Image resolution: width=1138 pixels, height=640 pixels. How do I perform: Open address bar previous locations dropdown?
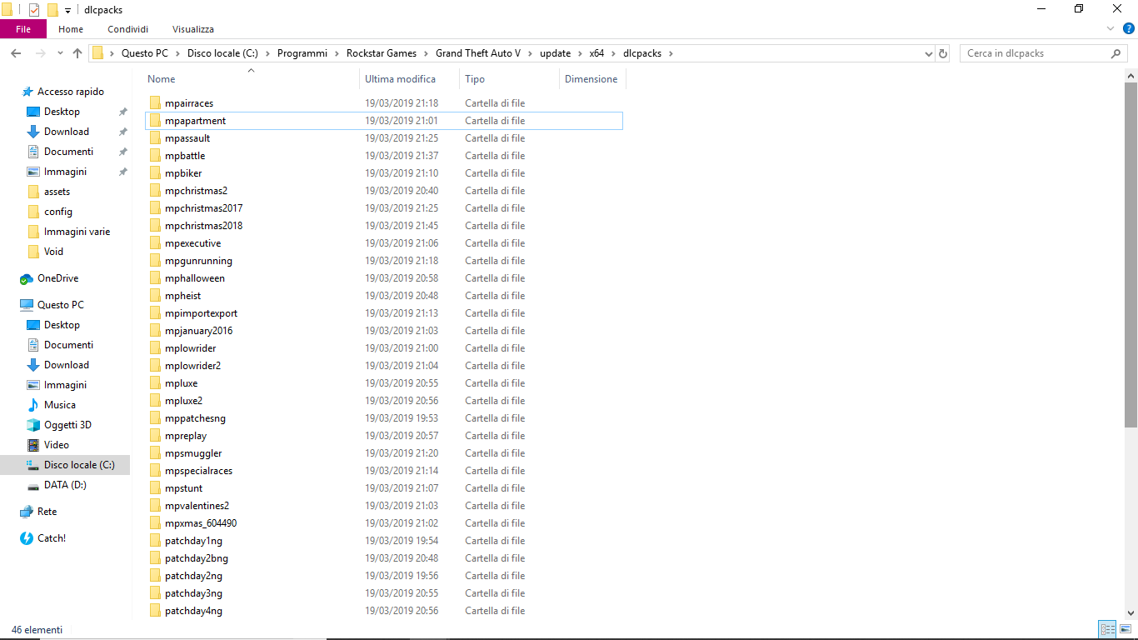[929, 53]
